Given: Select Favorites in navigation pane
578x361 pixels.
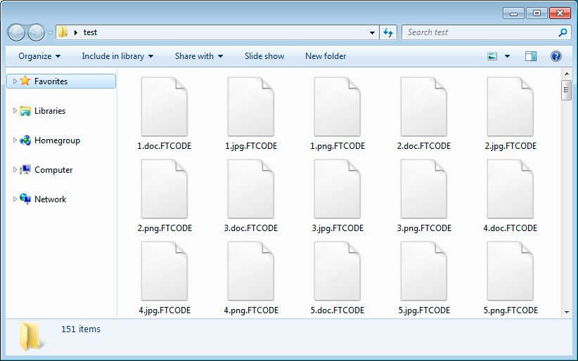Looking at the screenshot, I should (x=61, y=81).
